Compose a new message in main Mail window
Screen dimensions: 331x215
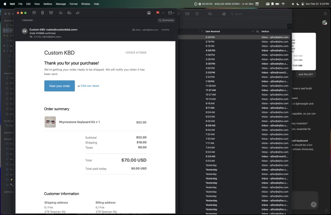(197, 14)
